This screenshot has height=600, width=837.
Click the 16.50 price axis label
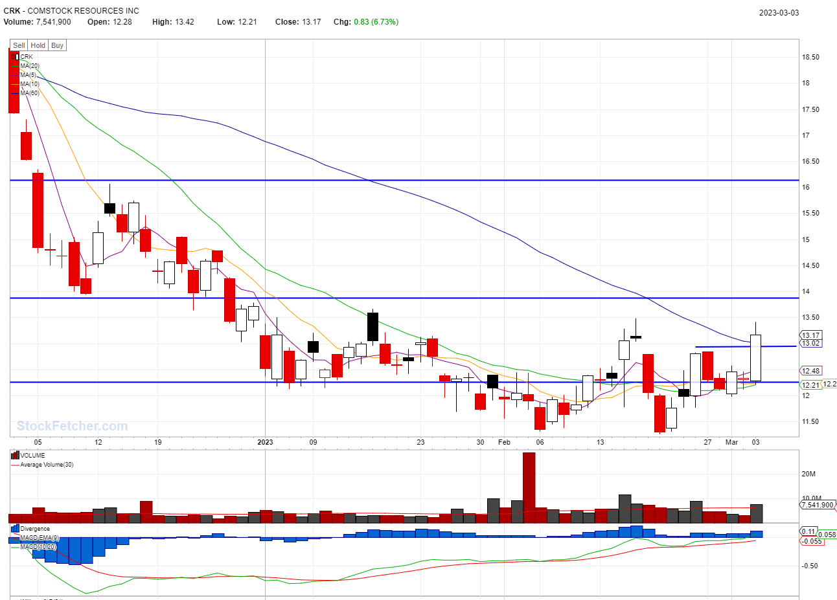[x=810, y=161]
